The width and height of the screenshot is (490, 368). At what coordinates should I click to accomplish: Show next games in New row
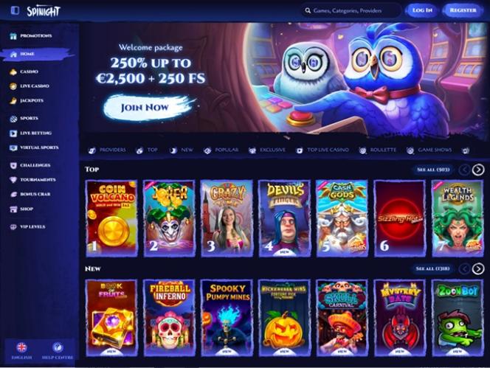pos(478,268)
